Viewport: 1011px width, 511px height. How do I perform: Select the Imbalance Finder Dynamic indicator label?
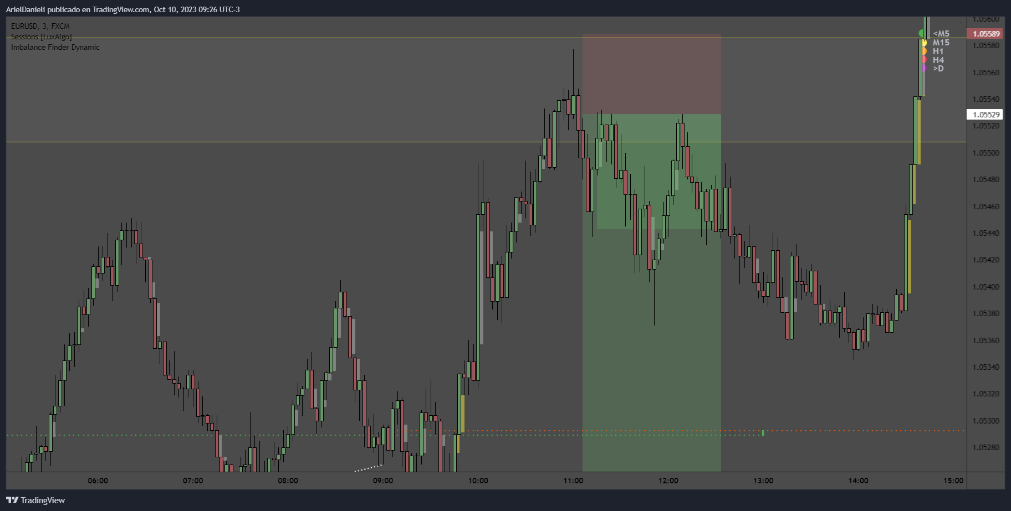(x=55, y=47)
